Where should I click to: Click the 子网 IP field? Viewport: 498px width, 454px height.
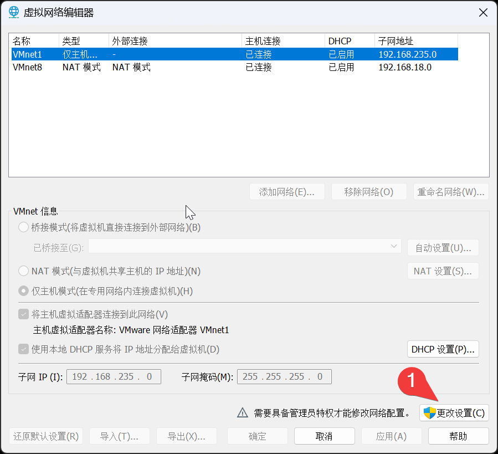(114, 376)
